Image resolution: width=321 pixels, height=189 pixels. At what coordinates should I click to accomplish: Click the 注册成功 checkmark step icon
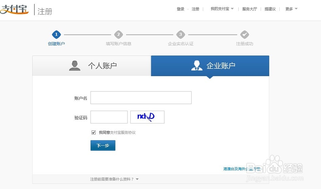244,35
